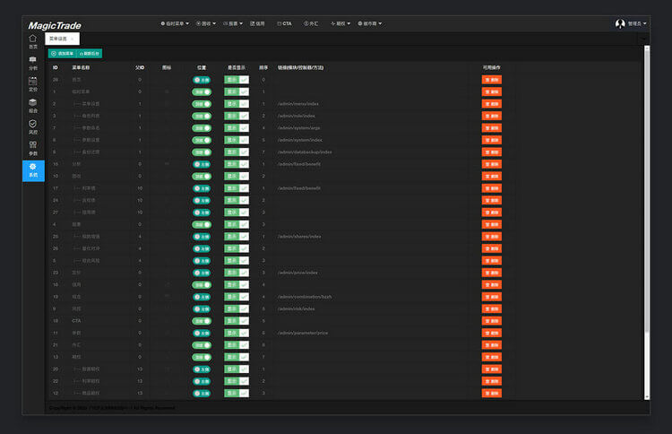Click the administrator avatar picture
The width and height of the screenshot is (672, 434).
click(620, 23)
